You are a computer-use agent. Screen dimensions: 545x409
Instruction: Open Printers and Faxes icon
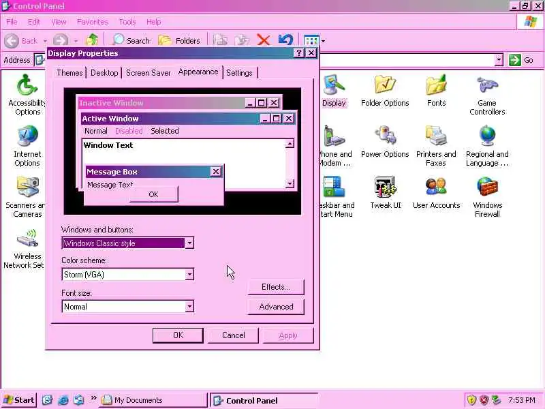point(436,146)
